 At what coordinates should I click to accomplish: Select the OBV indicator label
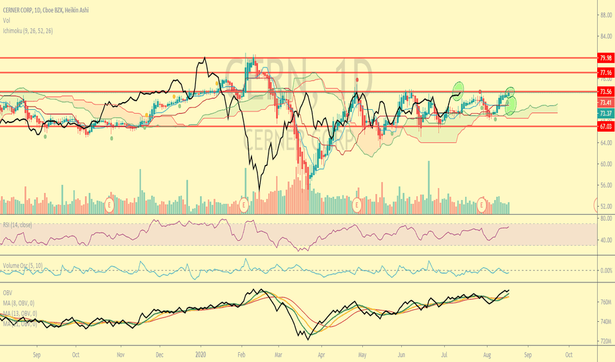[7, 293]
